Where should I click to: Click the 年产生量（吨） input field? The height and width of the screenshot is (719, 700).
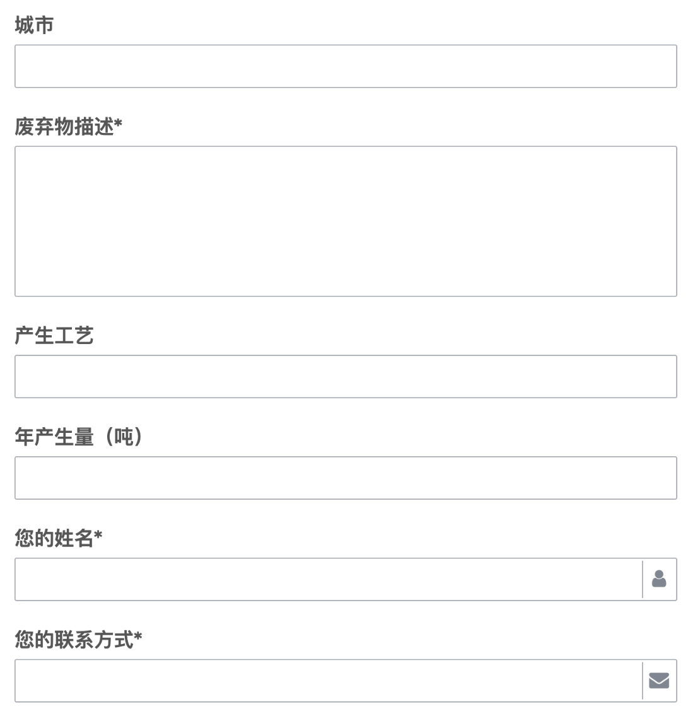(x=346, y=478)
